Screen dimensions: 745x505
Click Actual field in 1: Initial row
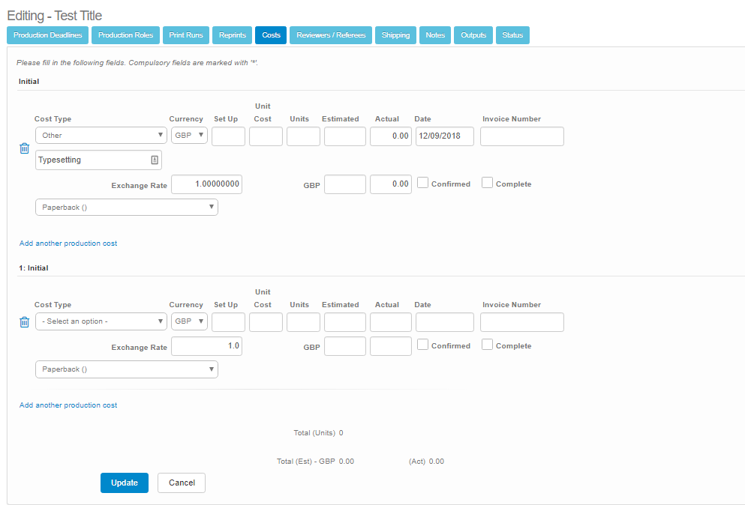(391, 322)
